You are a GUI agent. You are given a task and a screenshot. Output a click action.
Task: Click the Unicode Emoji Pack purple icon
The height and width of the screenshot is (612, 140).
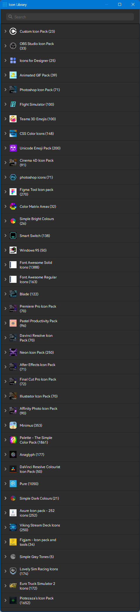click(13, 148)
